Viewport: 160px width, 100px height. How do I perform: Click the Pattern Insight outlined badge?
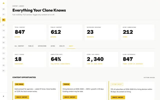pos(117,84)
